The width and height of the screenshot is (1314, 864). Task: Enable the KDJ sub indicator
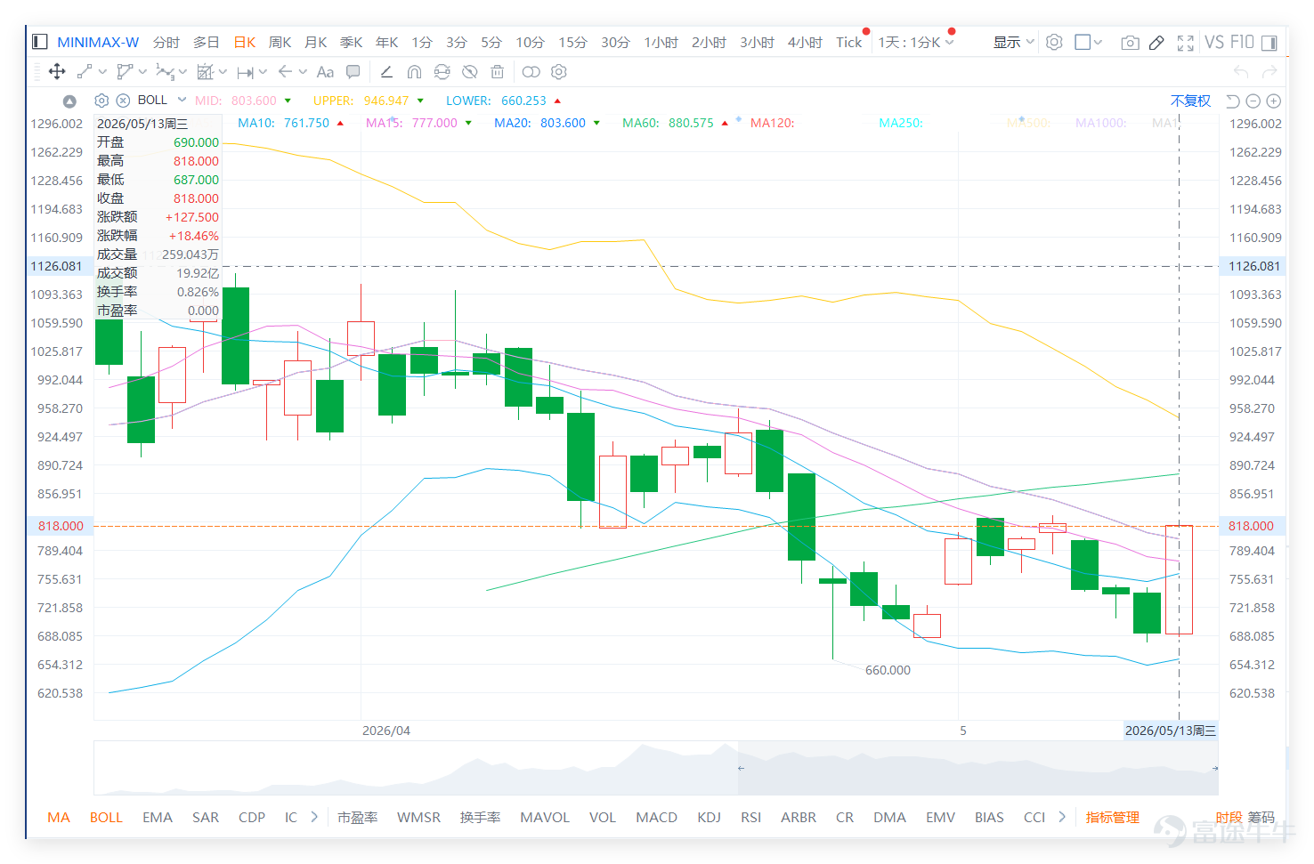click(x=709, y=817)
